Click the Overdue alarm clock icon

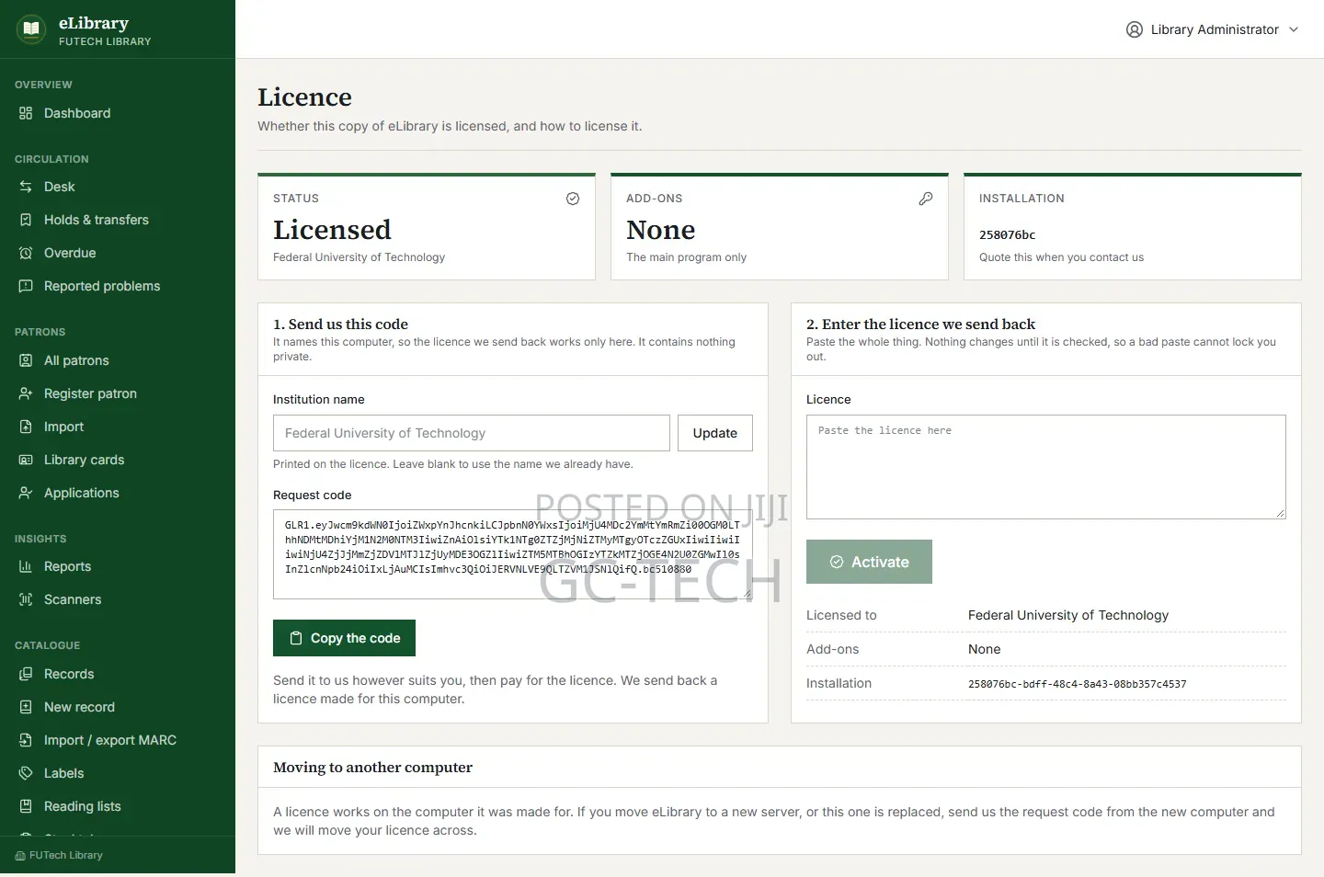(x=26, y=253)
